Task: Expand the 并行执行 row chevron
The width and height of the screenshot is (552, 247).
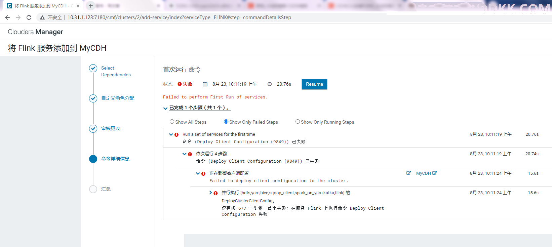Action: (210, 193)
